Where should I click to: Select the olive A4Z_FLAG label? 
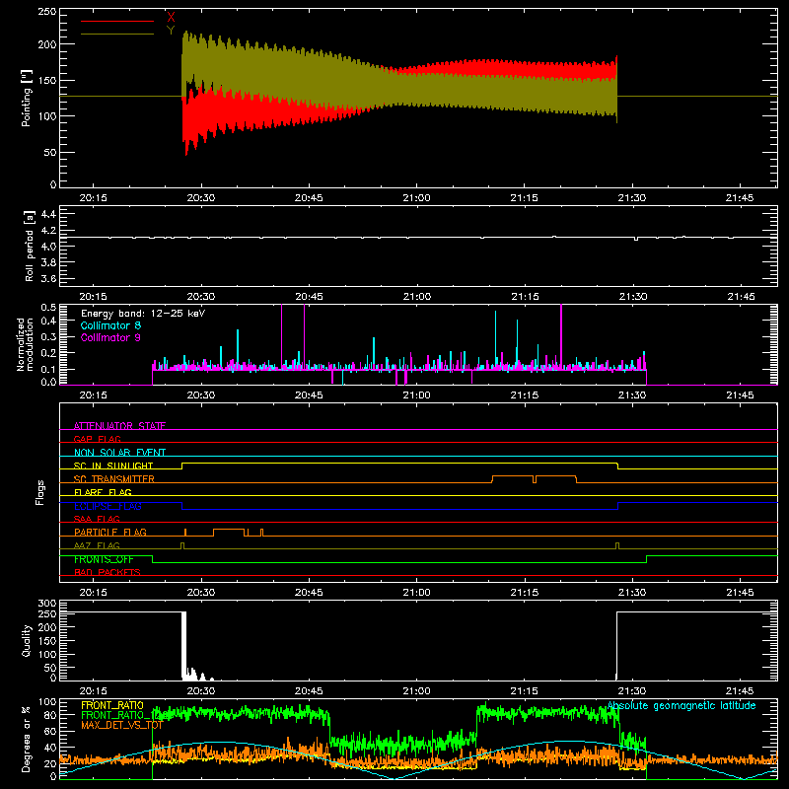[x=97, y=545]
